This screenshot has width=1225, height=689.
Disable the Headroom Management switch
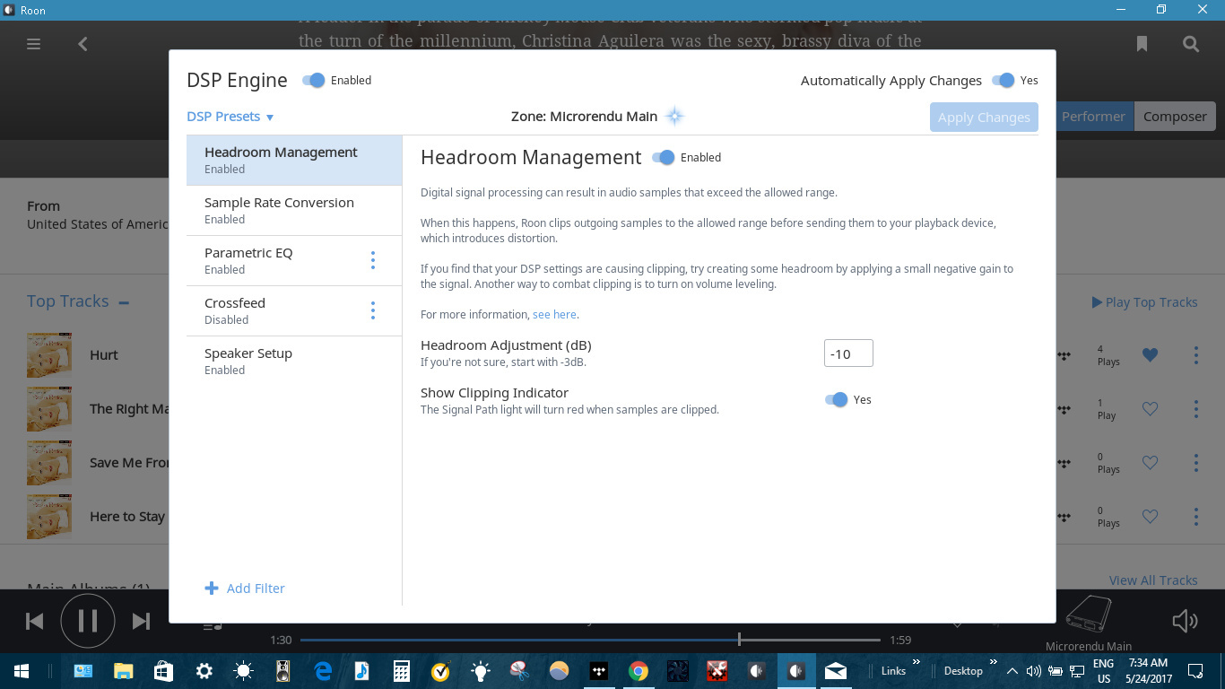[x=663, y=158]
